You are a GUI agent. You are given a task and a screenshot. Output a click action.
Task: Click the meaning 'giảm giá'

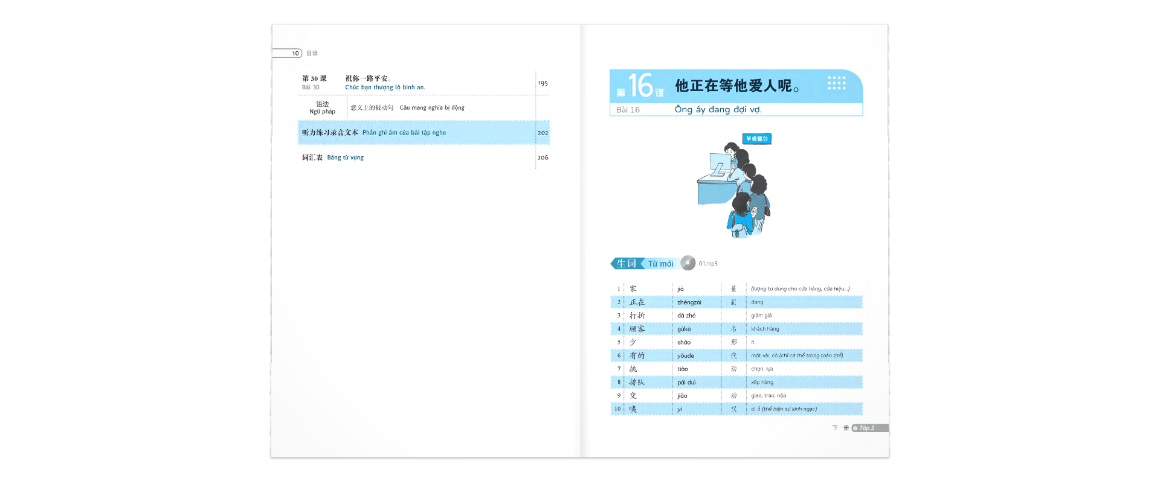(x=761, y=316)
